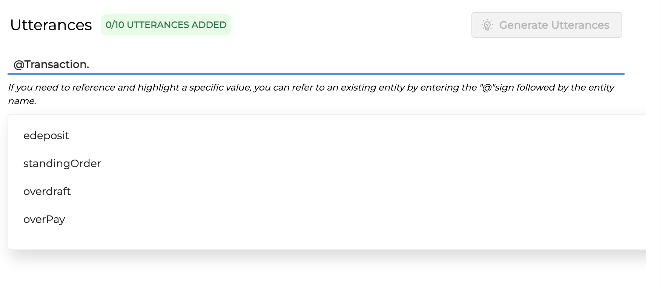Click the 0/10 Utterances Added badge
The height and width of the screenshot is (289, 660).
pos(166,25)
